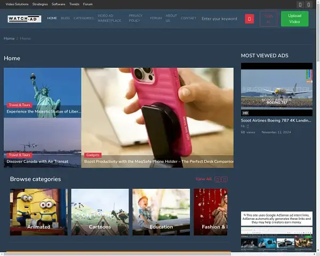
Task: Open the Video Ad Marketplace page
Action: [109, 18]
